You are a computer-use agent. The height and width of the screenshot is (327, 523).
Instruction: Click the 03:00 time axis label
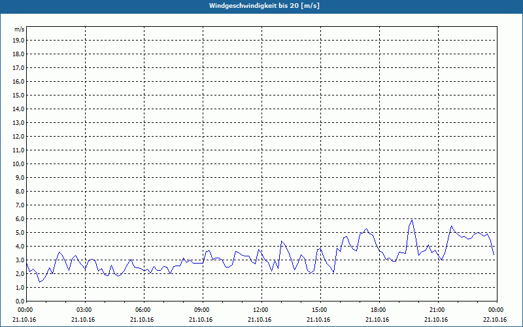point(83,310)
